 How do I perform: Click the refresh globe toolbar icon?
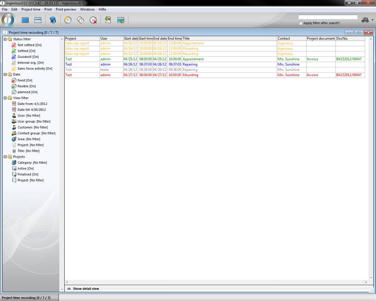[53, 20]
